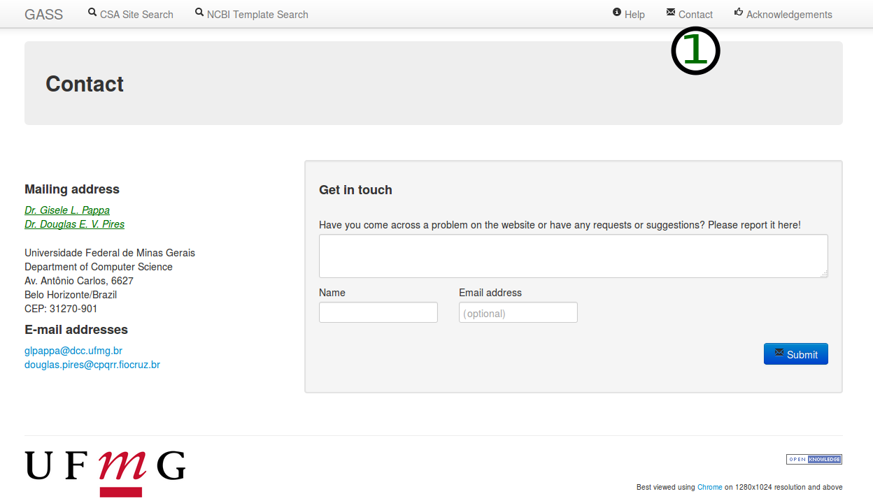Click the douglas.pires@cpqrr.fiocruz.br email link
This screenshot has width=873, height=503.
[92, 365]
